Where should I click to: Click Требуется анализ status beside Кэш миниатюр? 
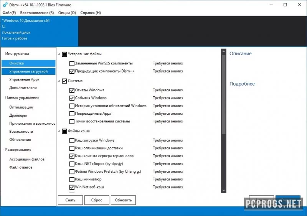pyautogui.click(x=168, y=179)
